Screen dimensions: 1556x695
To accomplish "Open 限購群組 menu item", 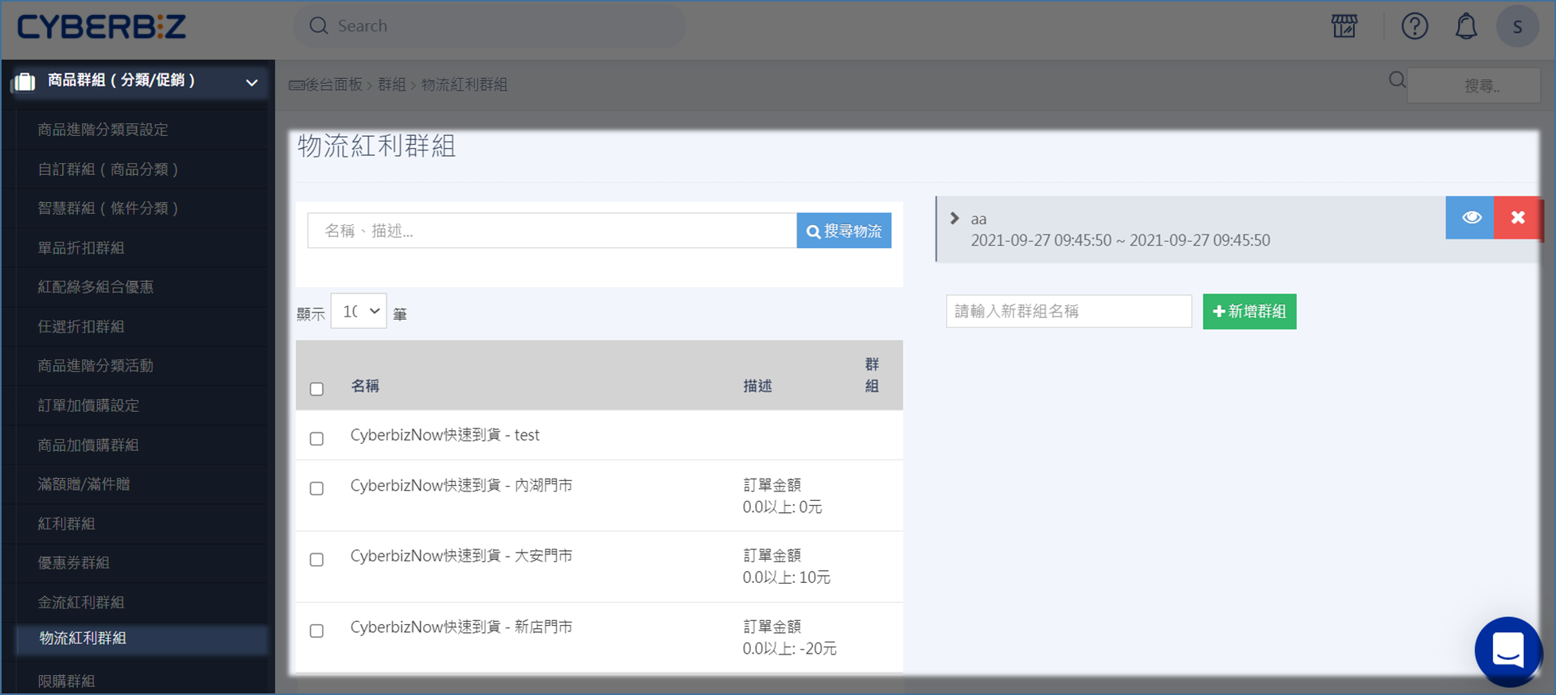I will [66, 680].
